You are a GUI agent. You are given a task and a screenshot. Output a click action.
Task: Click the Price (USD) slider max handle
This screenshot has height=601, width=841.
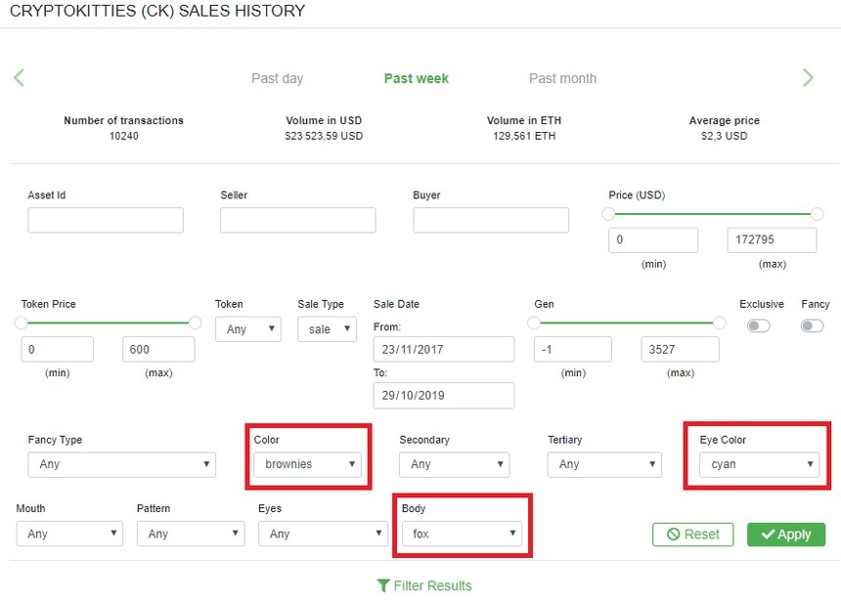(818, 213)
